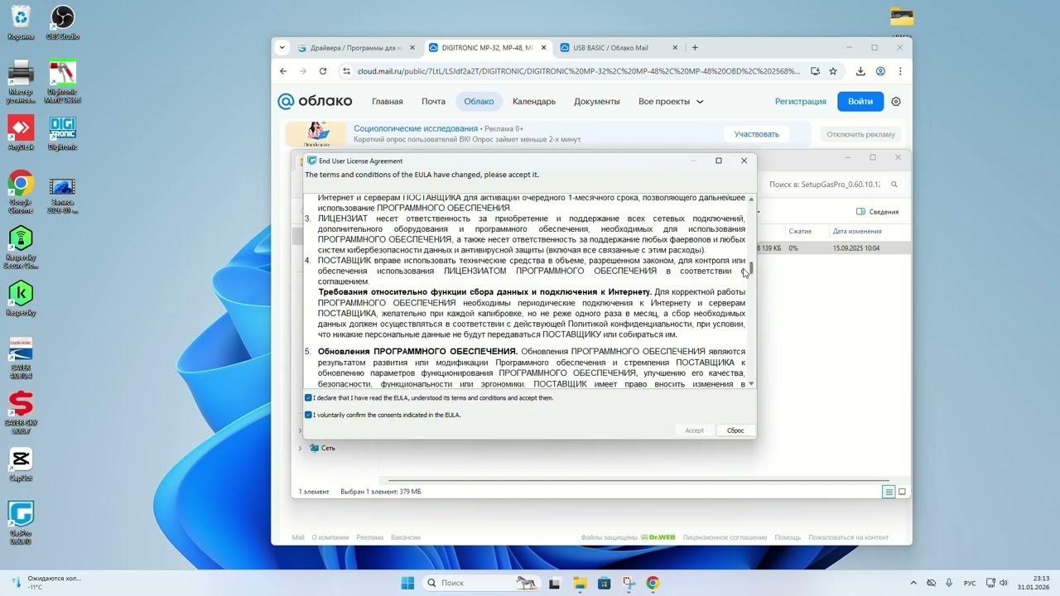This screenshot has height=596, width=1060.
Task: Open the SAVER 4.0.10.4 desktop shortcut
Action: (x=21, y=358)
